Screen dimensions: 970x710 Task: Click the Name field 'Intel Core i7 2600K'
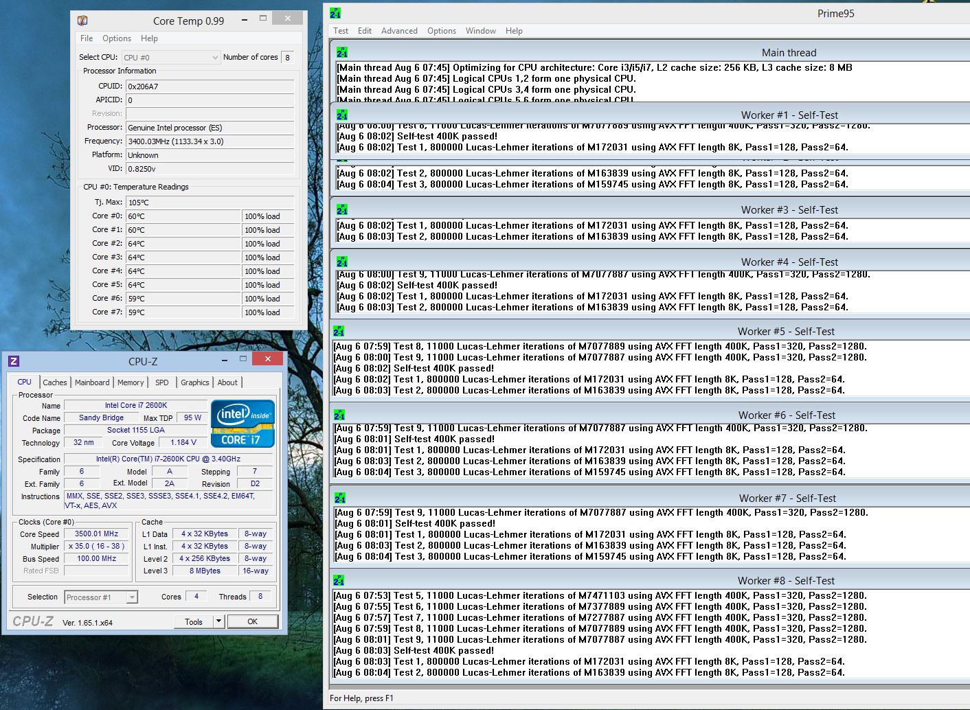click(135, 405)
